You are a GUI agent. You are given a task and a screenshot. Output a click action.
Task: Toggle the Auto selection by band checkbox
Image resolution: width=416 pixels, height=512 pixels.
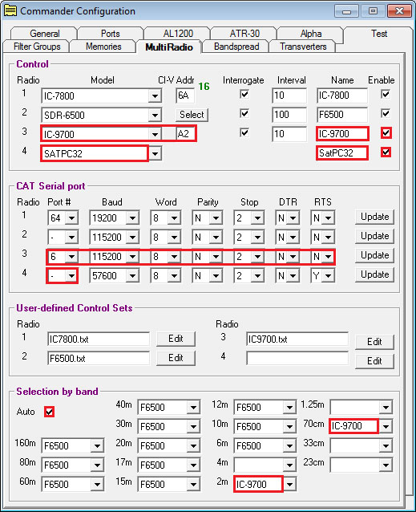[x=49, y=412]
